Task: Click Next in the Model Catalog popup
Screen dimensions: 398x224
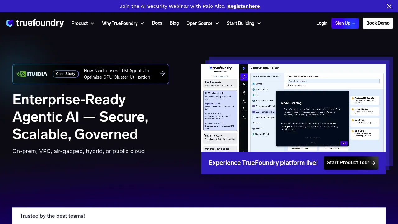Action: point(344,143)
